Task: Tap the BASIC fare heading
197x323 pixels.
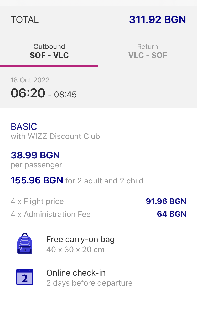Action: click(24, 127)
